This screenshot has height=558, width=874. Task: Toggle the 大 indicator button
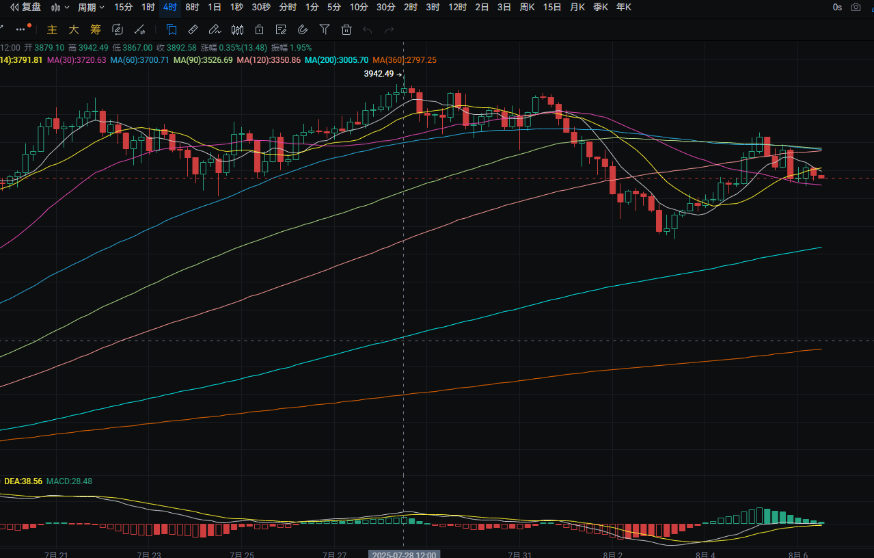pos(74,29)
